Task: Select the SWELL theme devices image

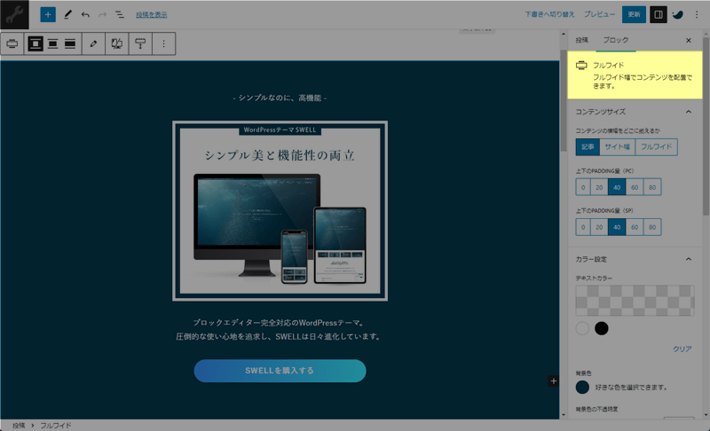Action: 280,211
